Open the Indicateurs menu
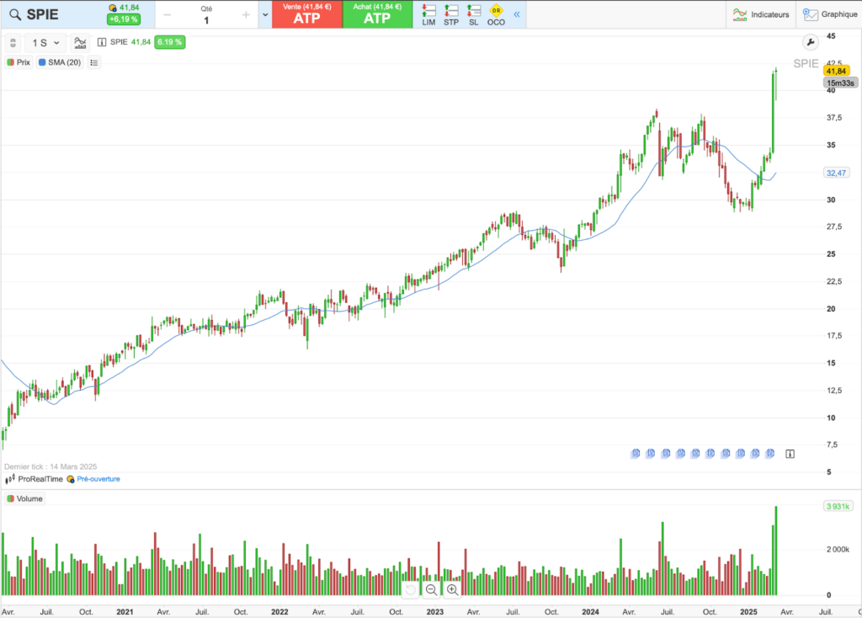This screenshot has height=618, width=862. [x=761, y=15]
